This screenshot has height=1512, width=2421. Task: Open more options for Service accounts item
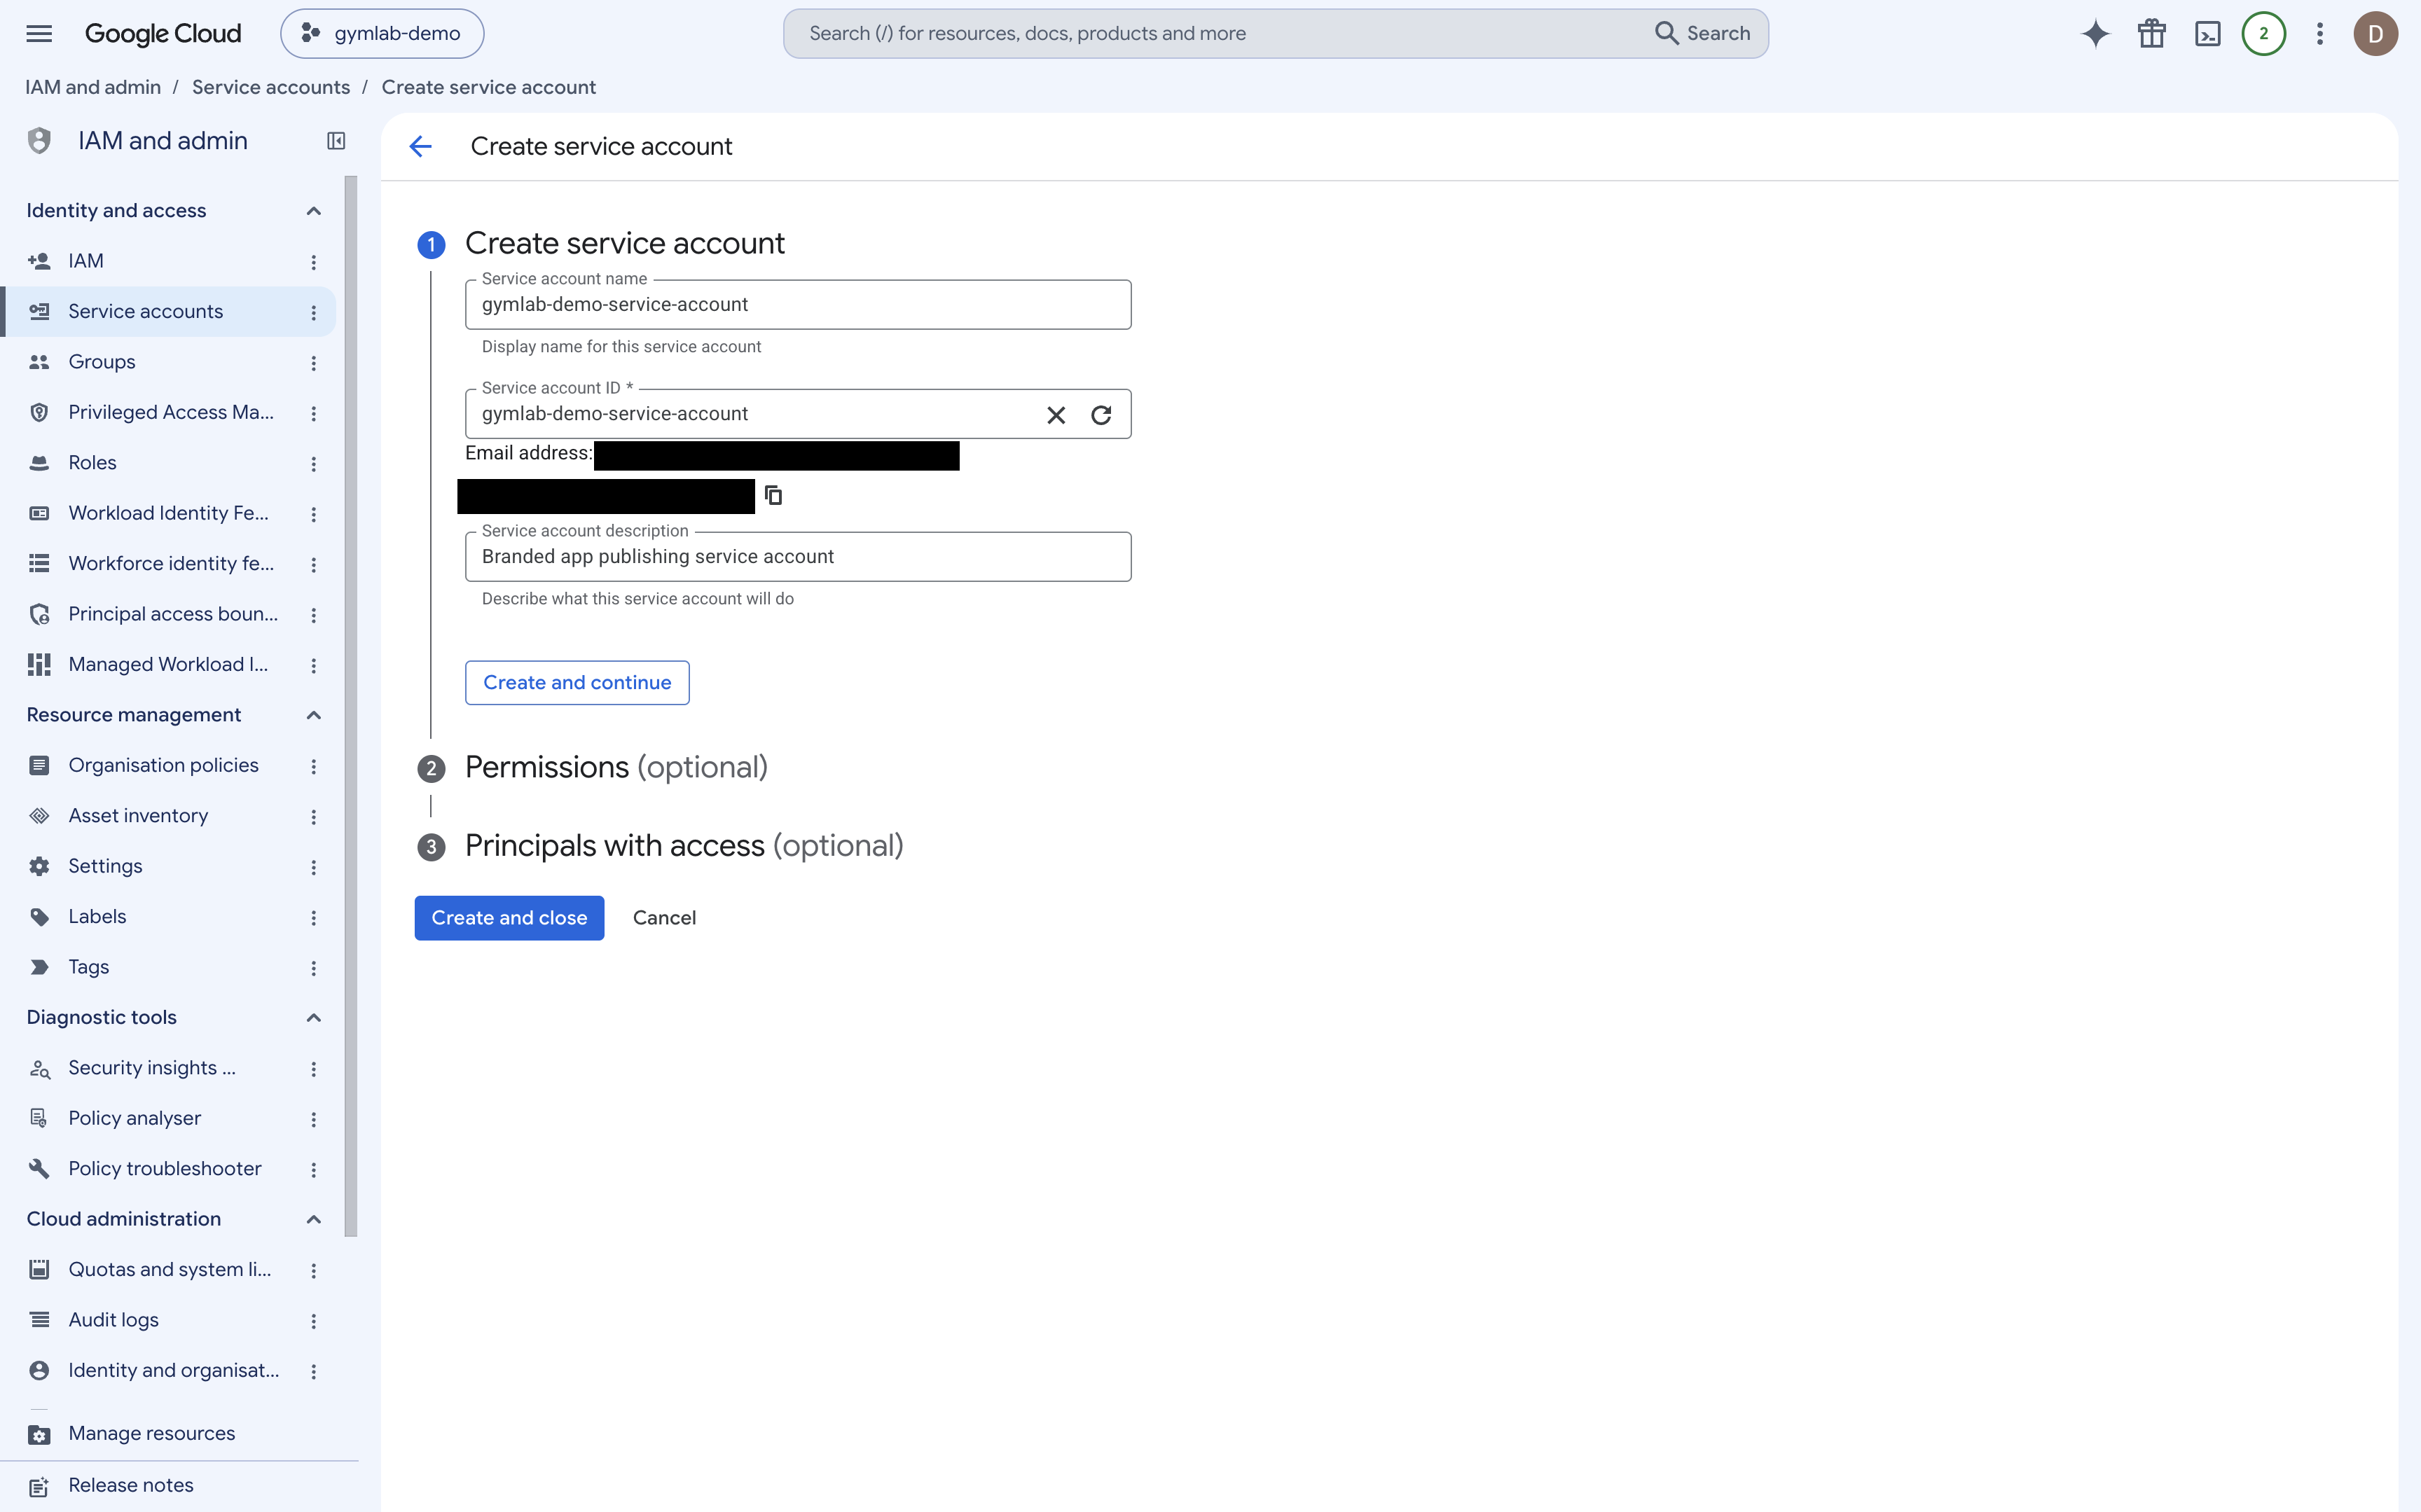(x=313, y=313)
